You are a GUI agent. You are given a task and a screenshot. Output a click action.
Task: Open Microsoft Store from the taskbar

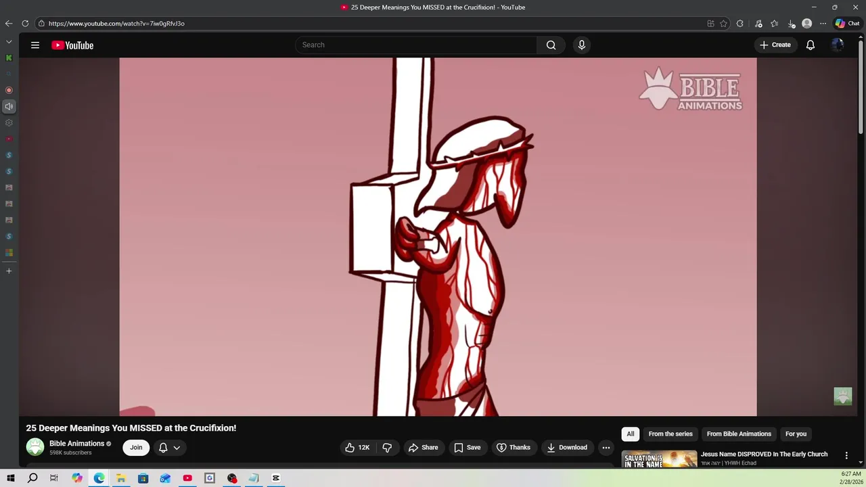[x=143, y=478]
